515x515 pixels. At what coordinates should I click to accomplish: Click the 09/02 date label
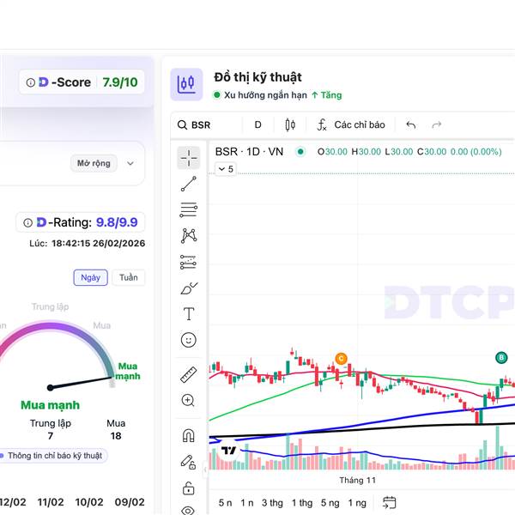click(x=130, y=502)
